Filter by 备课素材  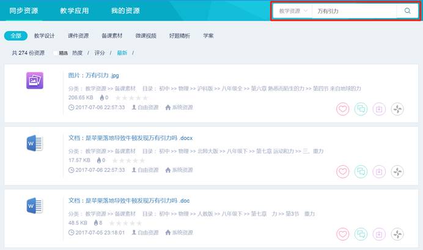coord(112,36)
